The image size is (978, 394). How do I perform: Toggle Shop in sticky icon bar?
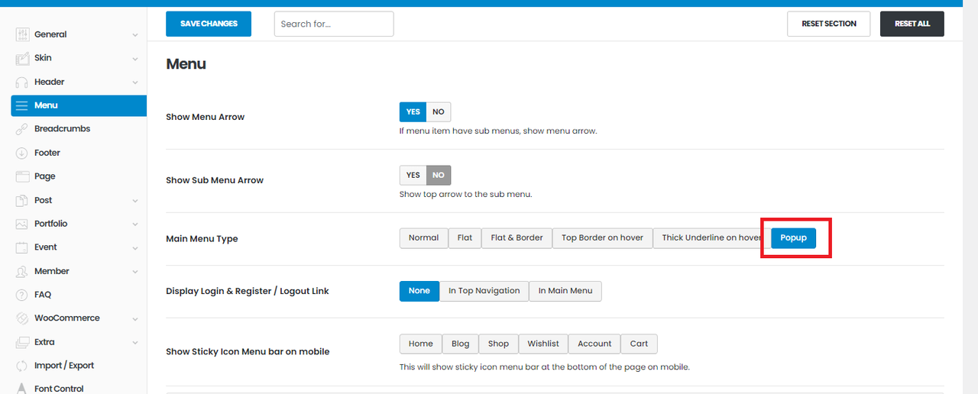[498, 344]
